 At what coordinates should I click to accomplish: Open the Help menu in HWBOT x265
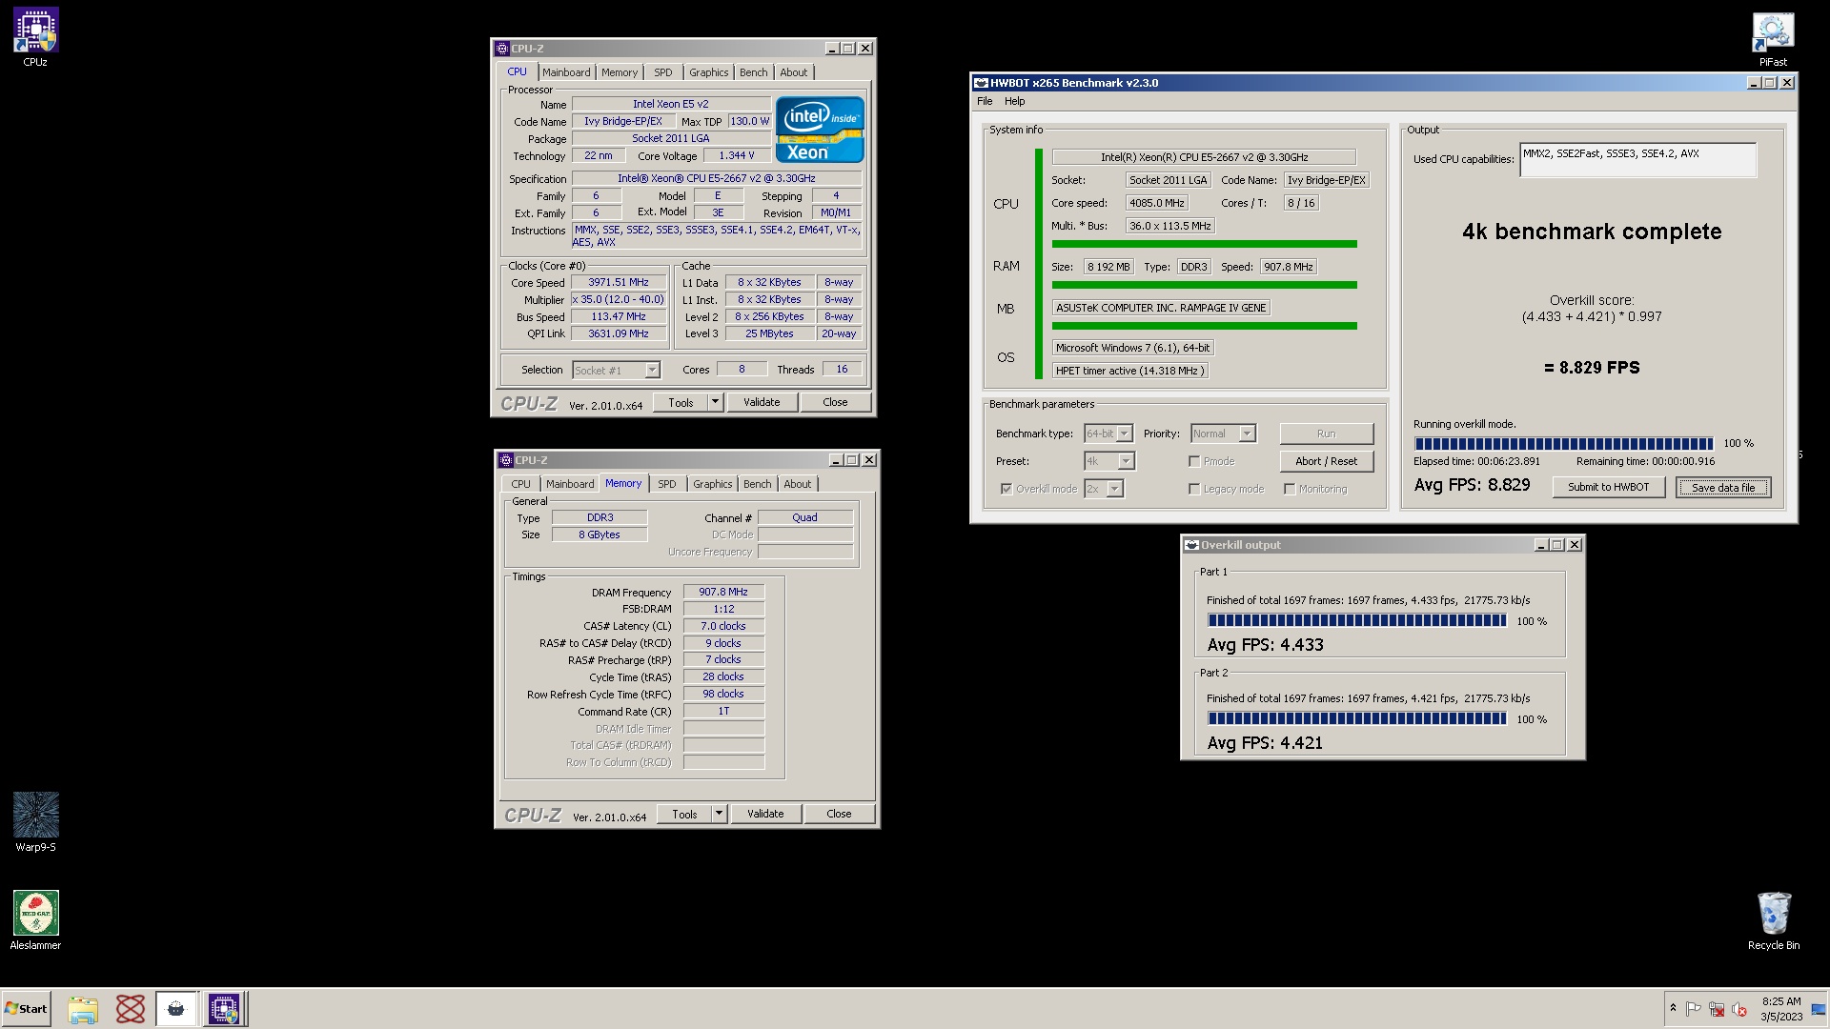pos(1015,101)
